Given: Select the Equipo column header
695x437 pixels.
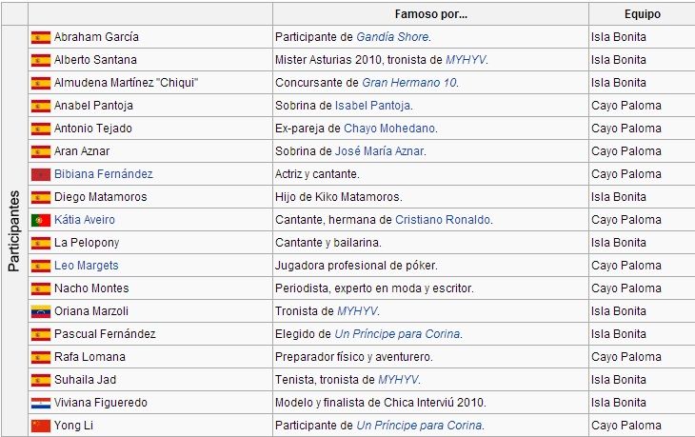Looking at the screenshot, I should tap(643, 14).
